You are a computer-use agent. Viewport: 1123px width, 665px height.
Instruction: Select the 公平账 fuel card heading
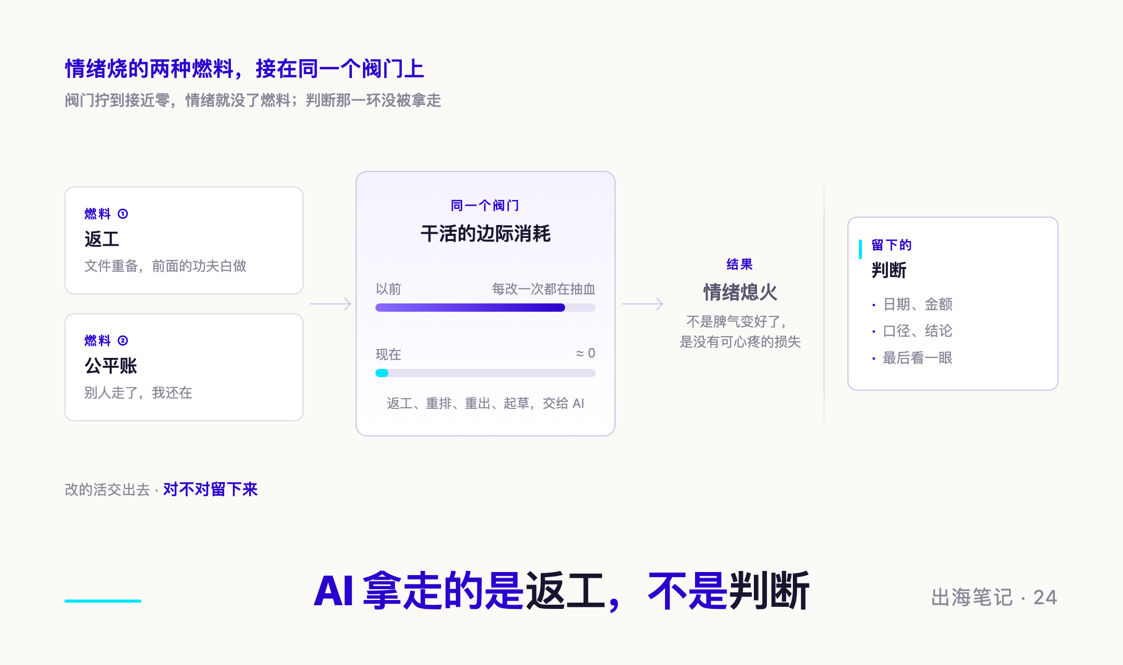click(111, 366)
